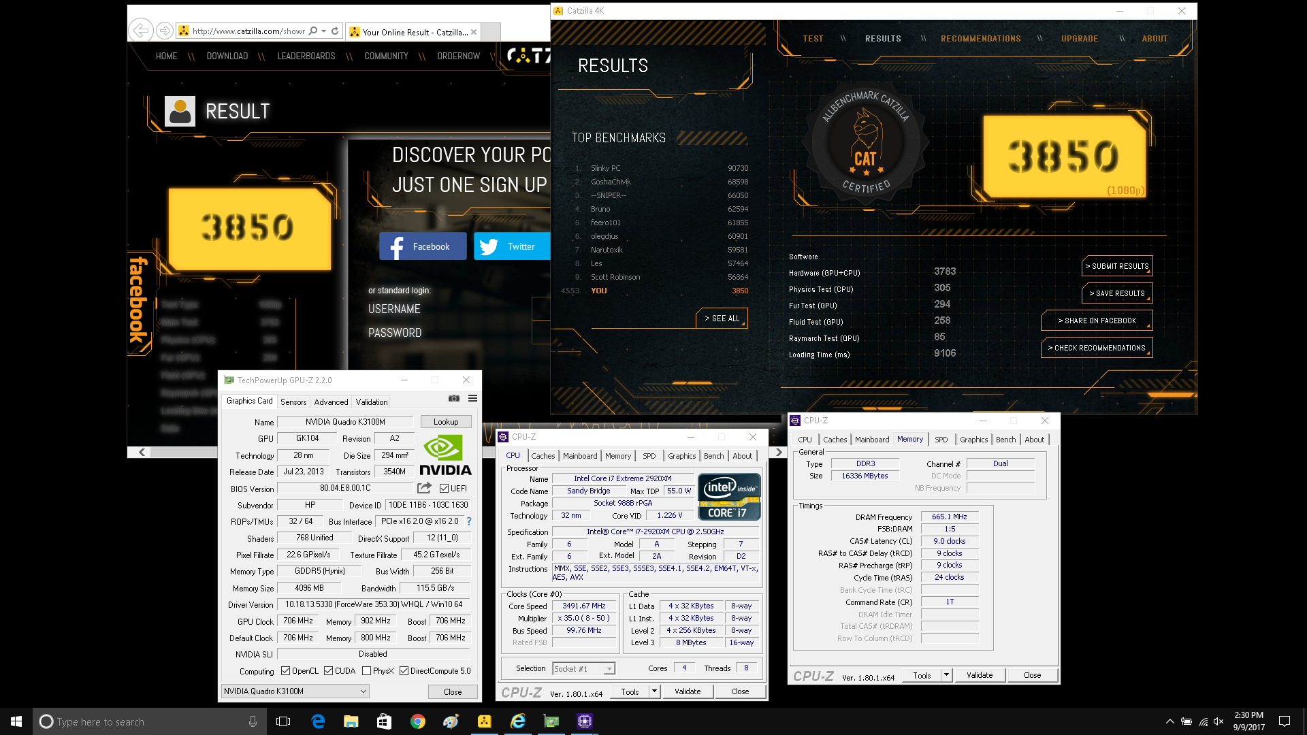This screenshot has width=1307, height=735.
Task: Open LEADERBOARDS on the Catzilla website
Action: pos(306,56)
